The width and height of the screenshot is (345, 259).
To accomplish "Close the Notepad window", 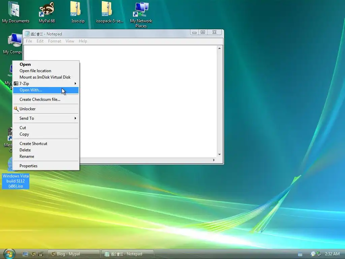I will pyautogui.click(x=214, y=32).
